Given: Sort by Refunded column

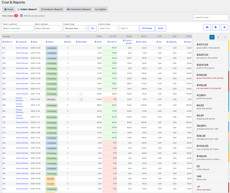Looking at the screenshot, I should tap(81, 42).
